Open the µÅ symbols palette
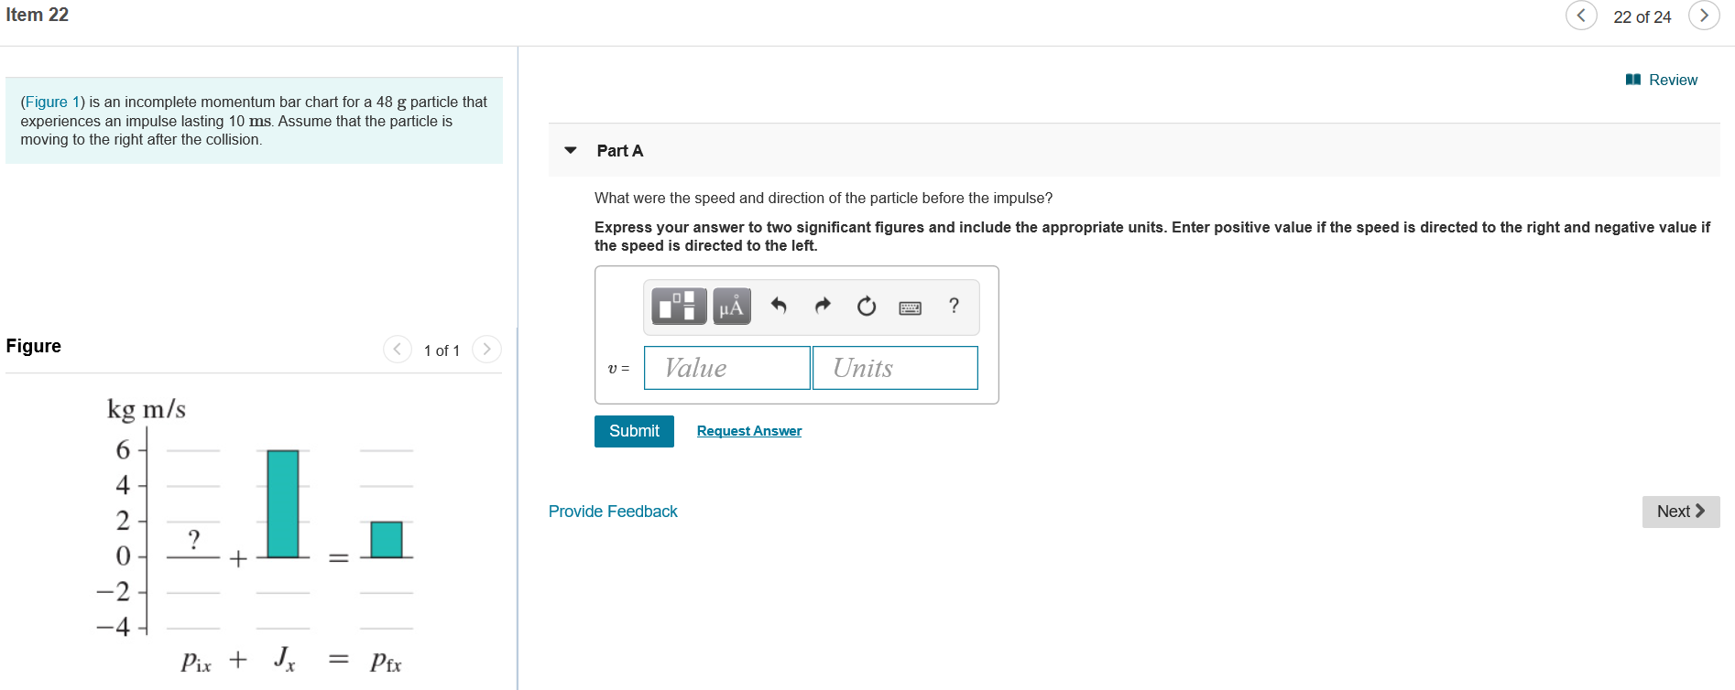1735x690 pixels. 731,307
